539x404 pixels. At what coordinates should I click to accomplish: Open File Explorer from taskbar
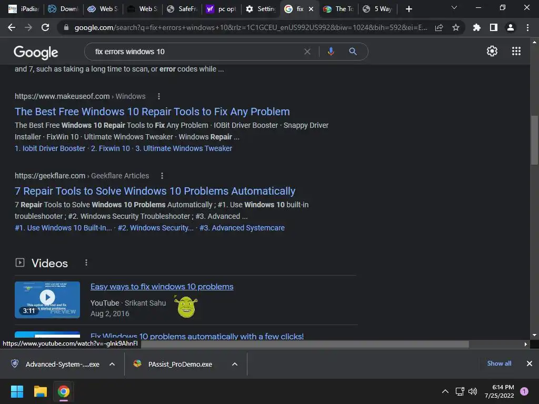(40, 391)
